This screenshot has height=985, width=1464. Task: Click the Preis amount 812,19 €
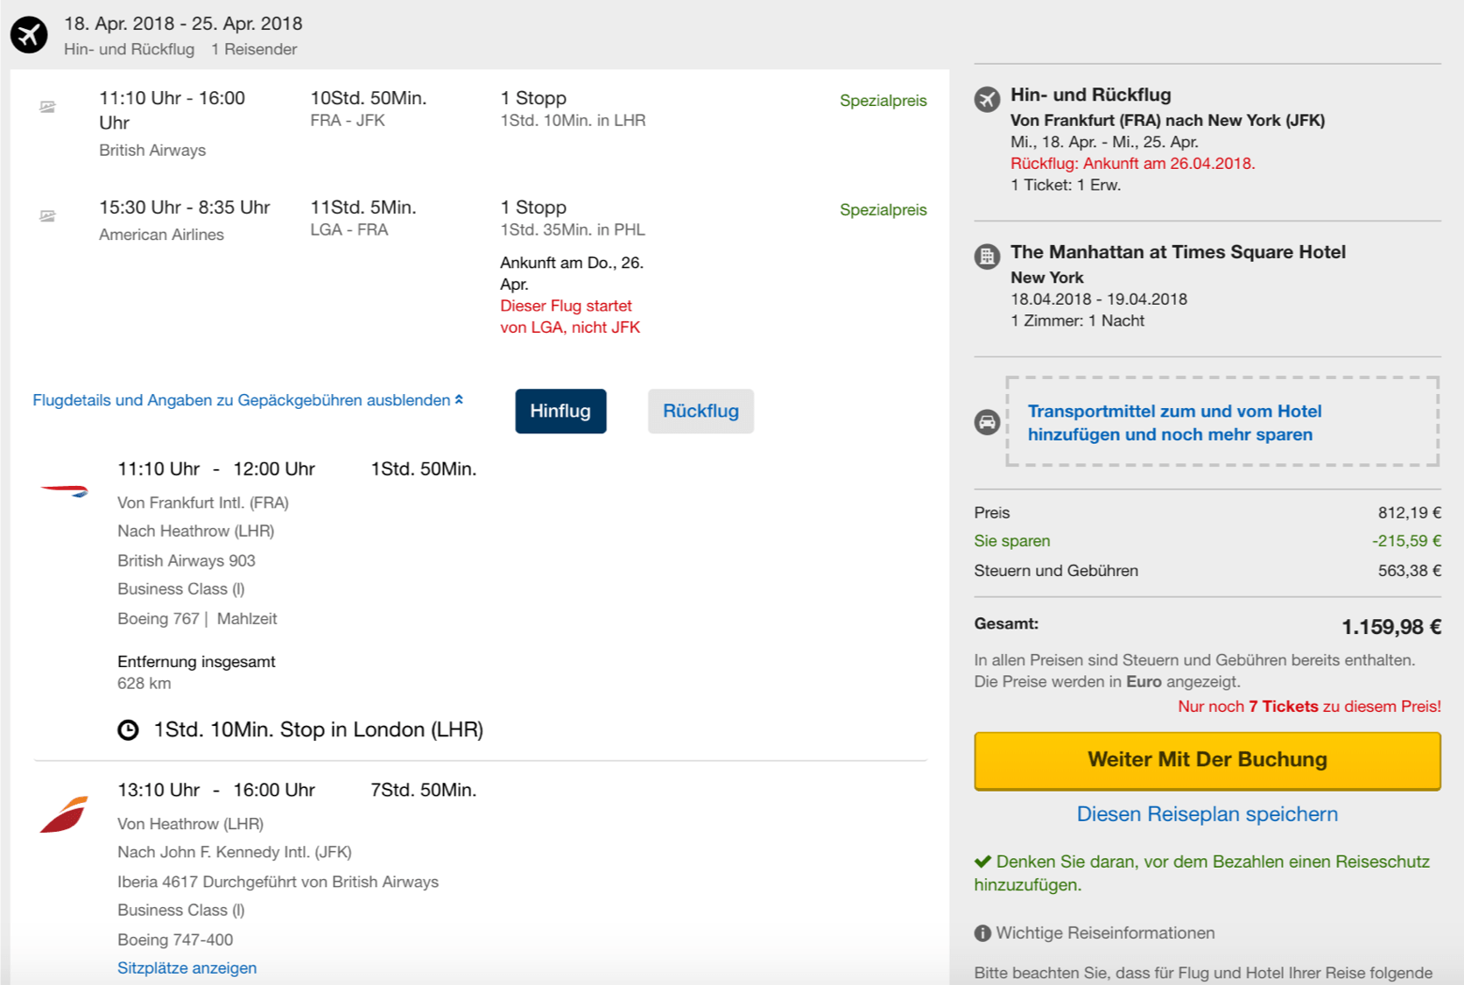1410,513
